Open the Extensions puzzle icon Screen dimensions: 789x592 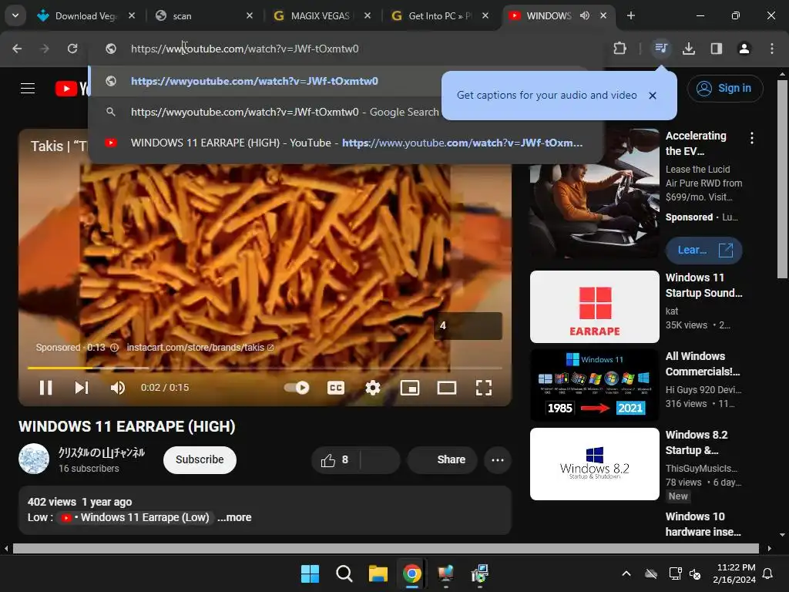(x=620, y=49)
